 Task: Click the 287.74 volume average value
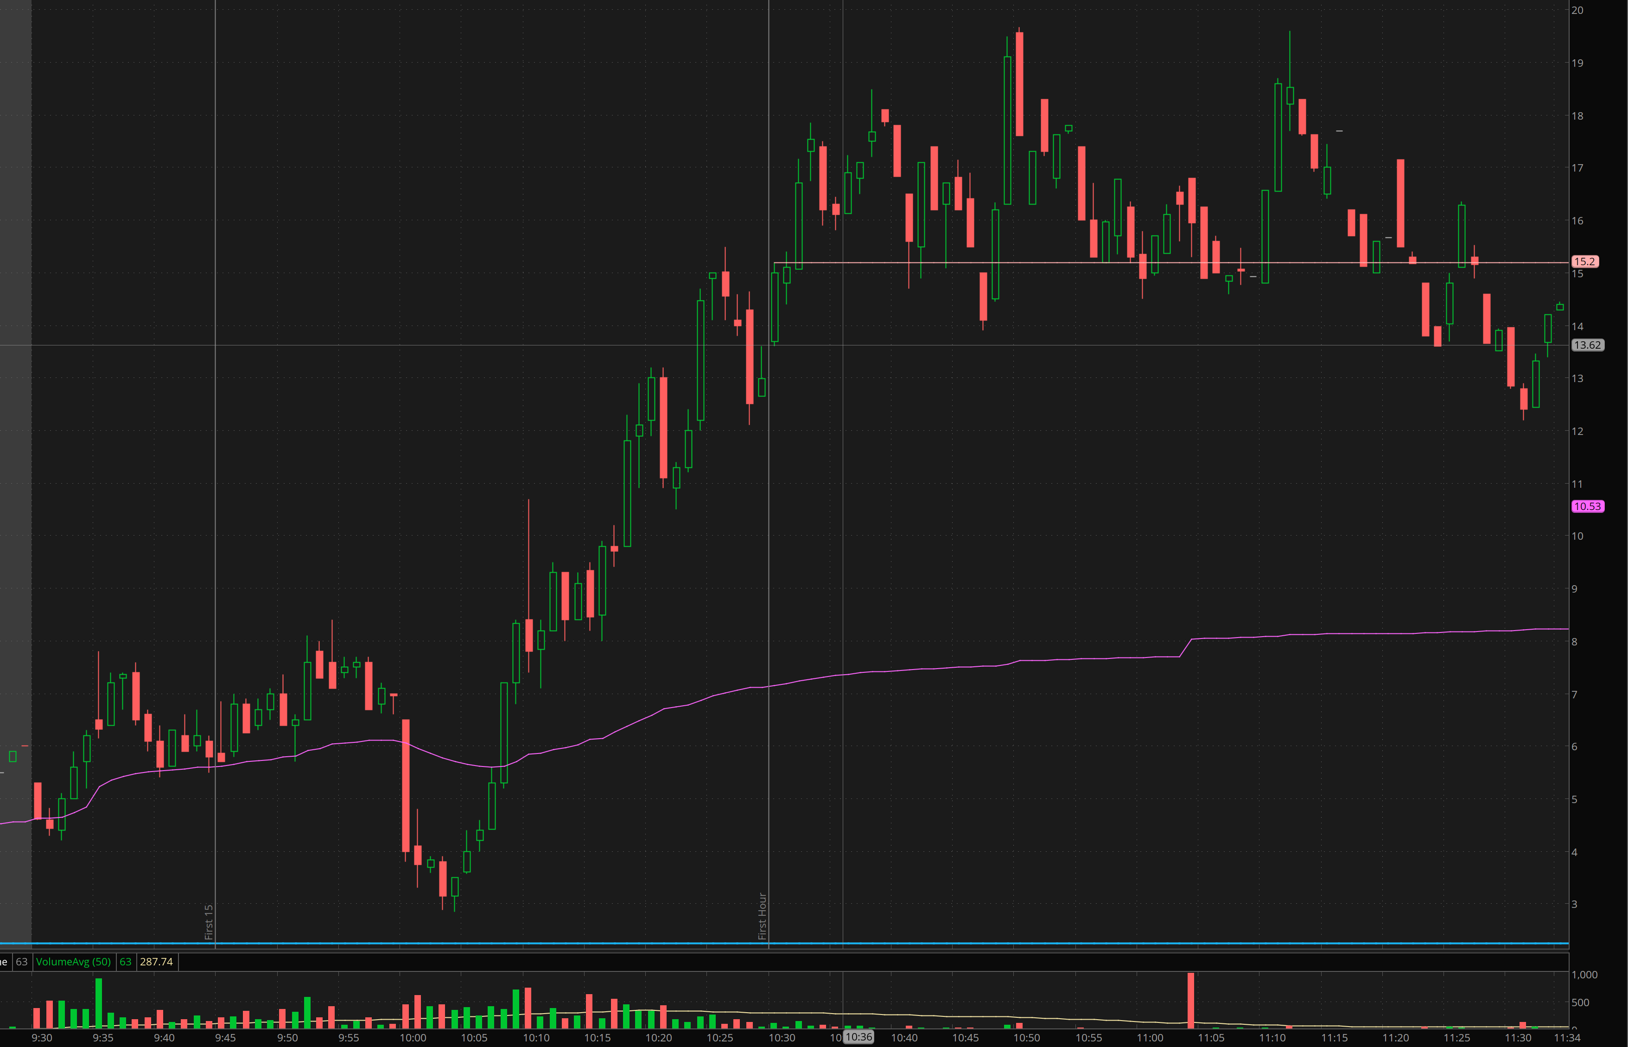[x=156, y=961]
